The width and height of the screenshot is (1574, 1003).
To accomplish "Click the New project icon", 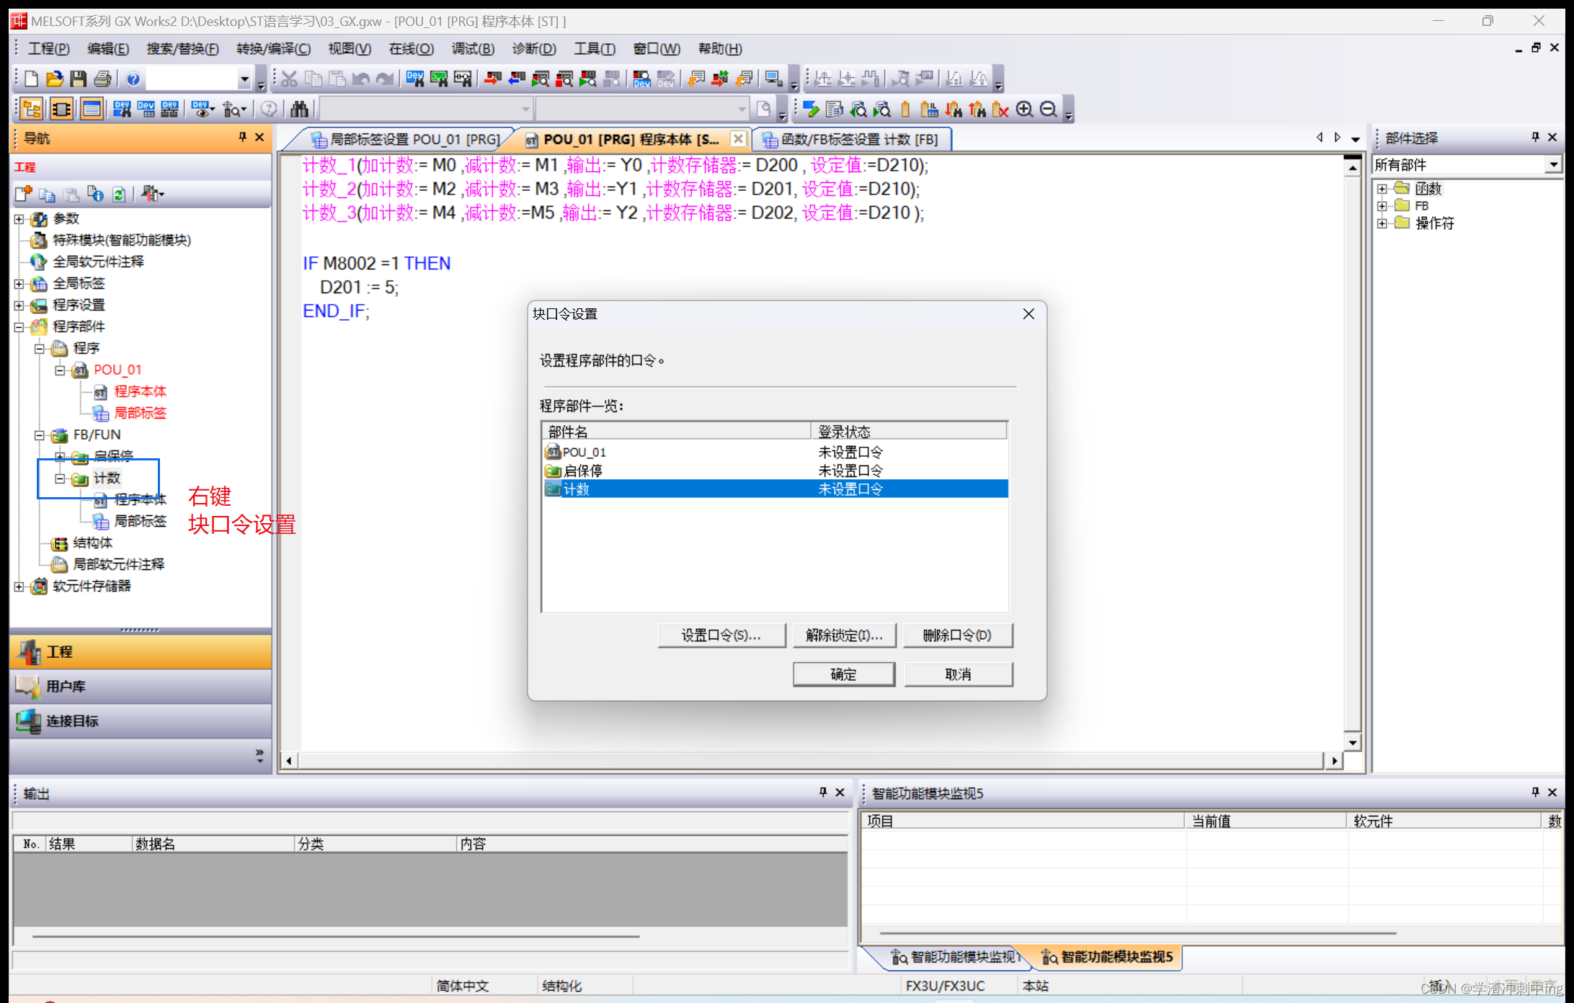I will pyautogui.click(x=31, y=79).
